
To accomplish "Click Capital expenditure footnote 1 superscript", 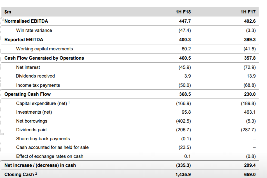I will 69,102.
